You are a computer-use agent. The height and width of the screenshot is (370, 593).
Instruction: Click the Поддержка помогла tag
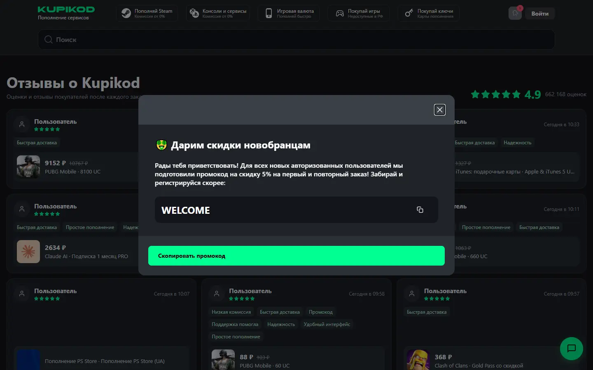point(235,324)
